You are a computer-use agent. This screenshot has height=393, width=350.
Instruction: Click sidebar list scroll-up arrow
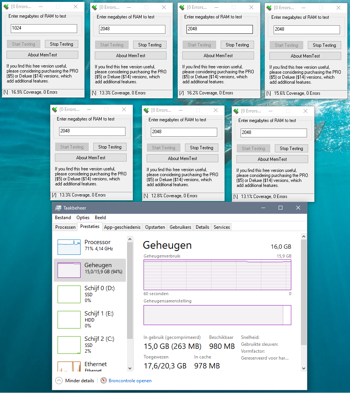[x=130, y=239]
